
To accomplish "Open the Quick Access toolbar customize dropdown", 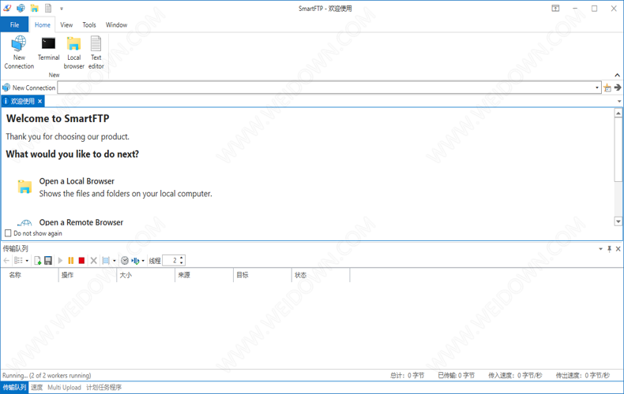I will 62,9.
